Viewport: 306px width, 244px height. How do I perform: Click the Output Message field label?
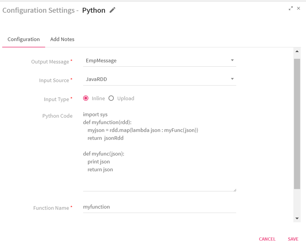(50, 62)
